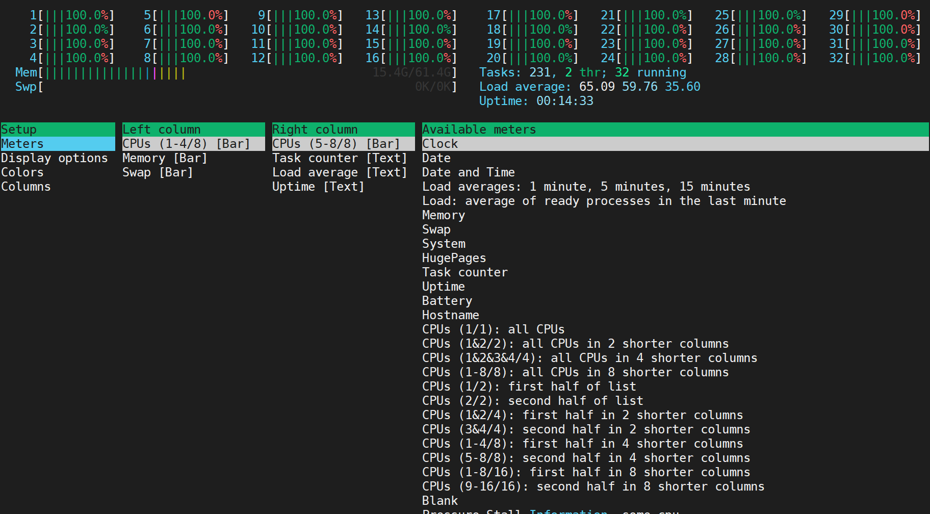Click the CPU 25 usage bar

click(x=761, y=15)
